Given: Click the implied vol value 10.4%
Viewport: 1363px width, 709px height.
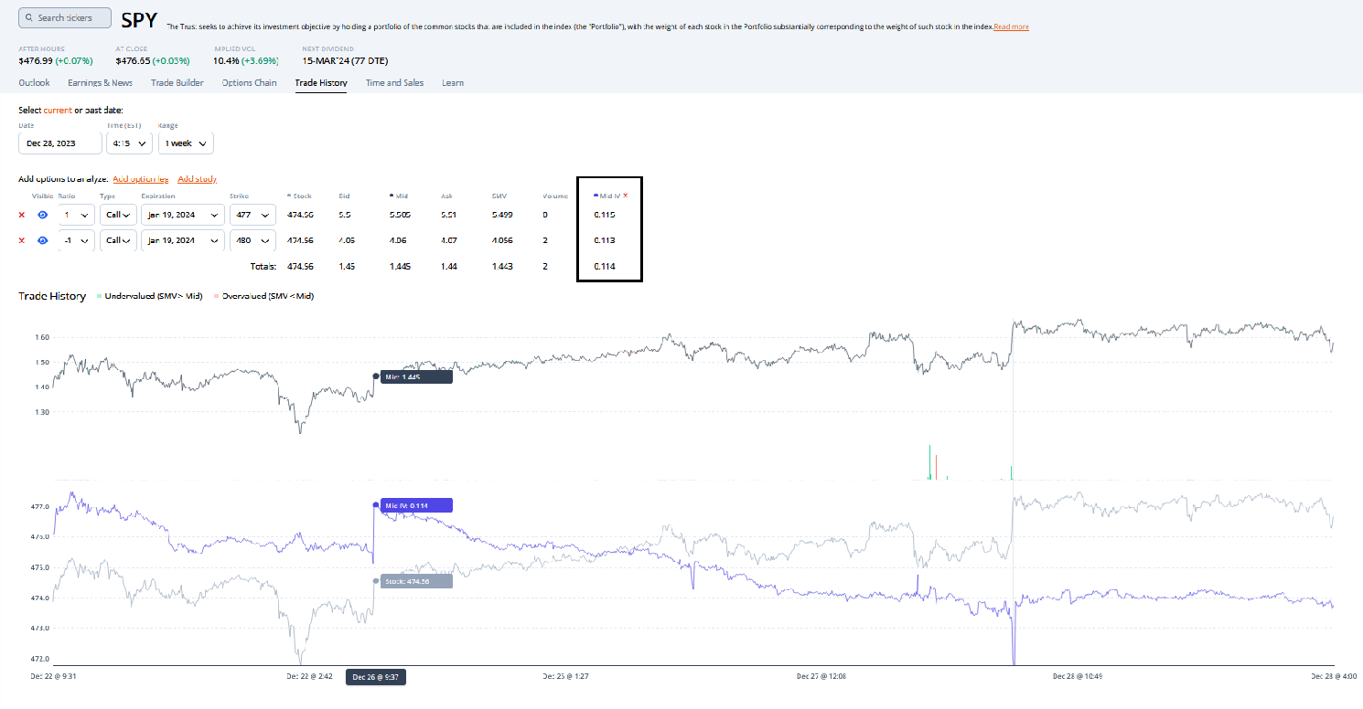Looking at the screenshot, I should (225, 60).
